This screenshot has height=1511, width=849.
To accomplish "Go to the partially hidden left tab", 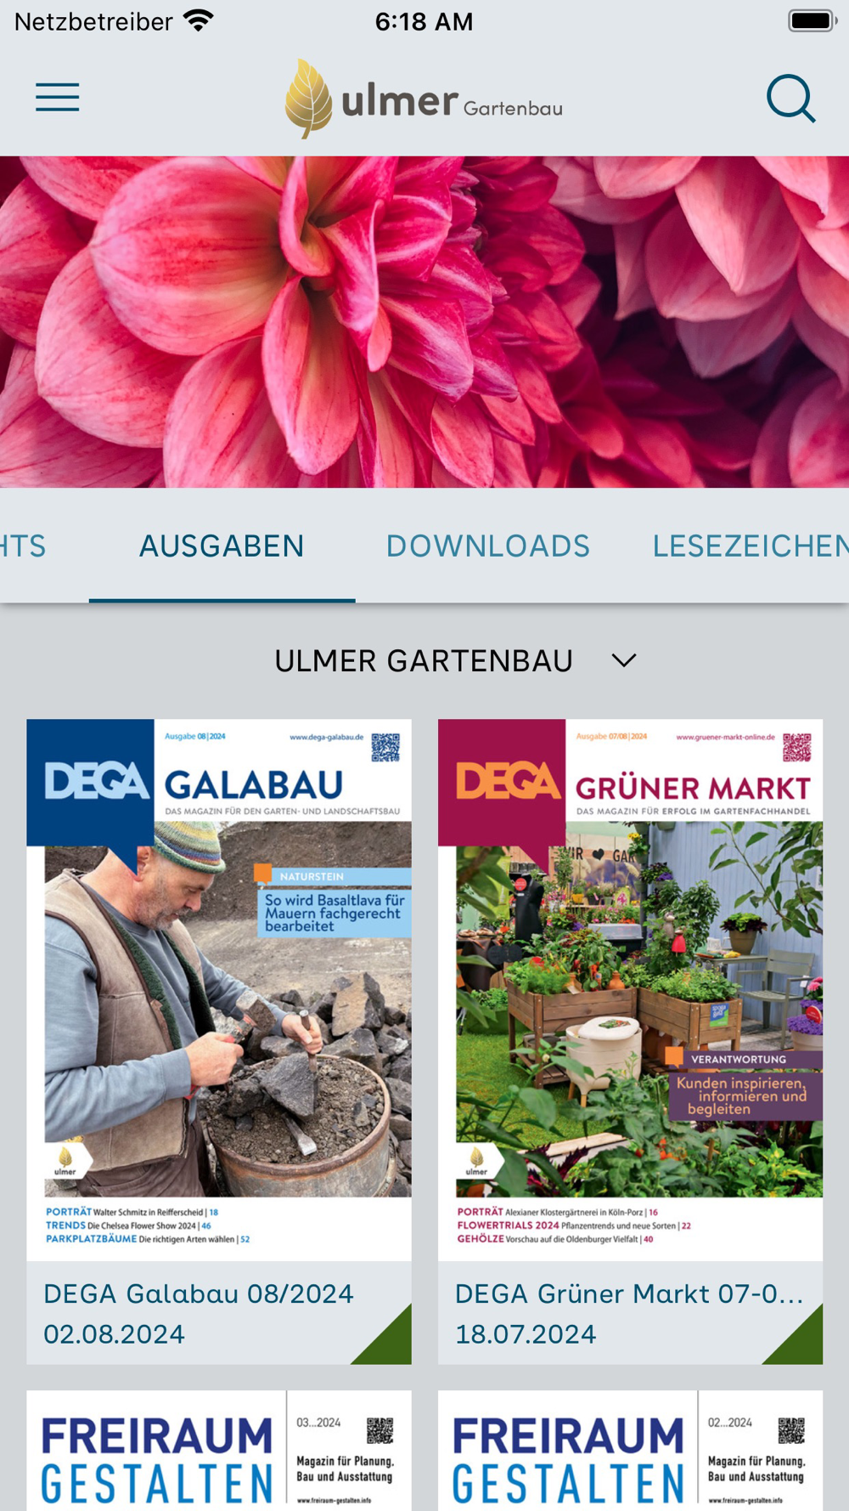I will [23, 546].
